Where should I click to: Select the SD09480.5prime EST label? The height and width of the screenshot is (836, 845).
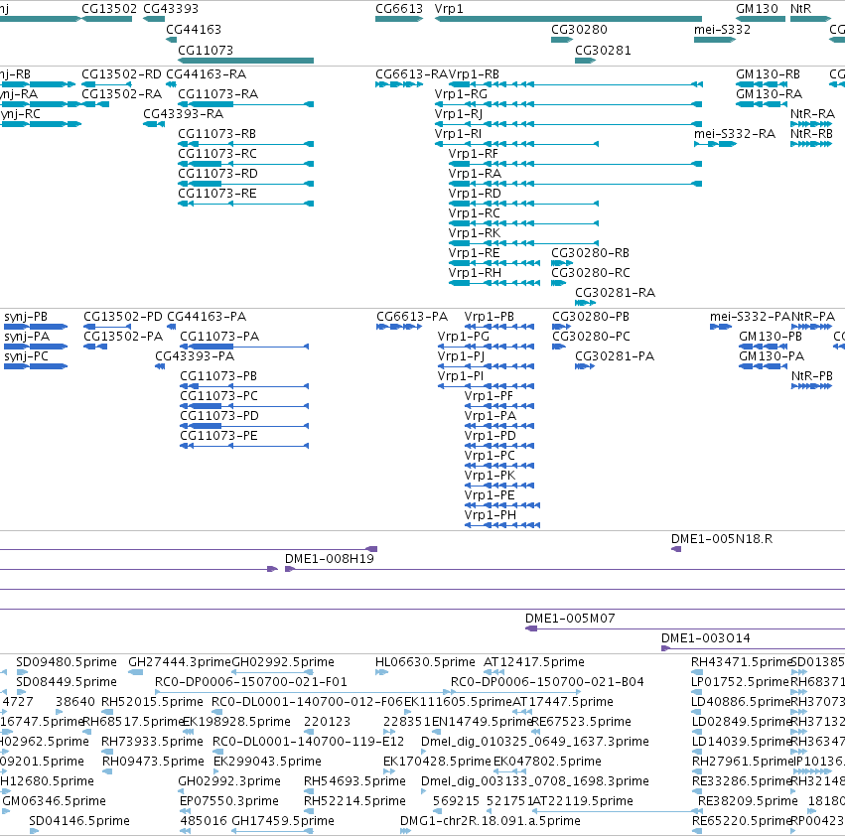[x=67, y=662]
